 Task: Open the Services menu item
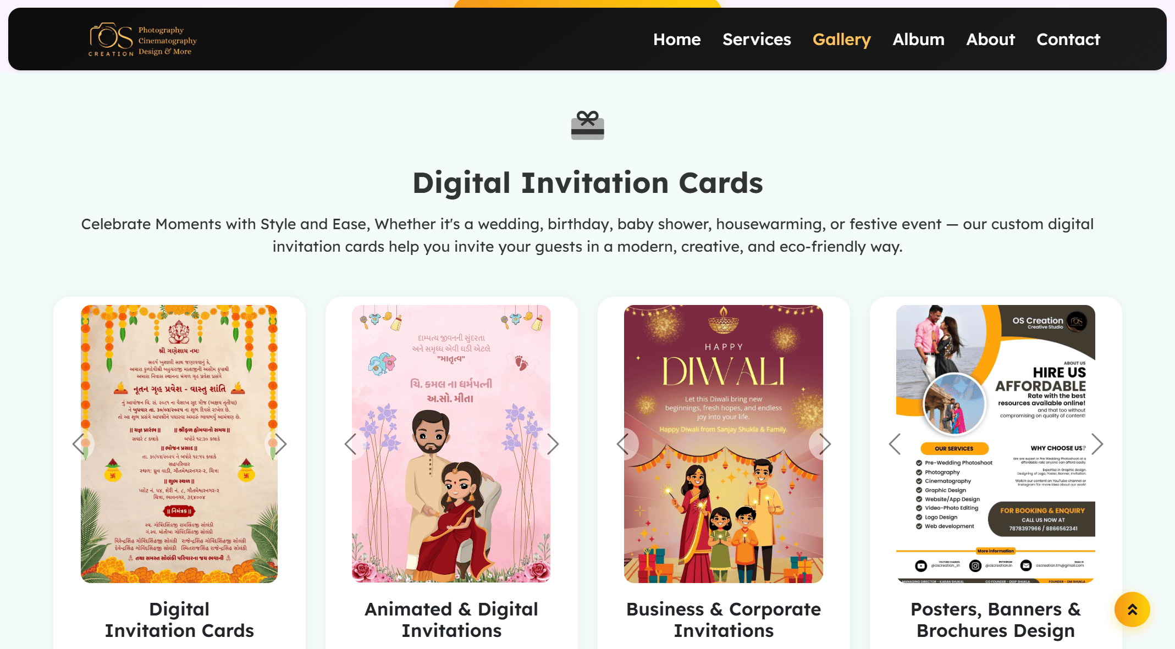tap(757, 40)
